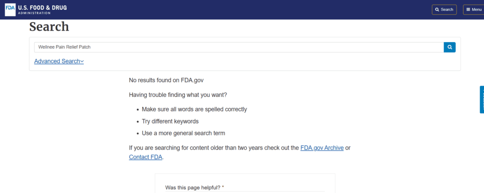Click the 'Was this page helpful?' form label
484x193 pixels.
coord(194,187)
